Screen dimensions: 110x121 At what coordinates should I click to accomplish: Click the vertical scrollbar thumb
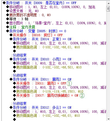coord(109,9)
